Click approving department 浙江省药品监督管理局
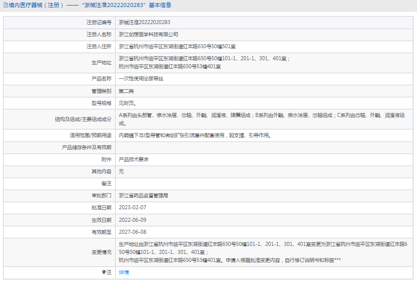The image size is (417, 282). point(143,196)
